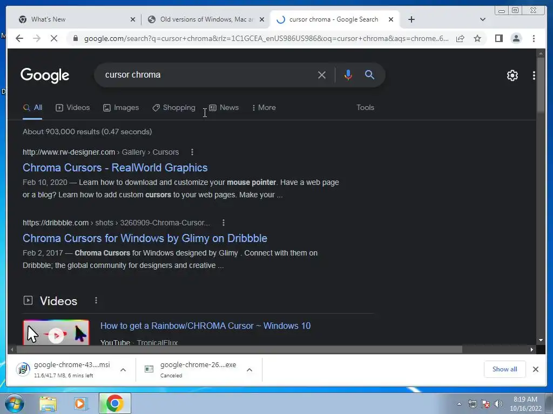Click the URL address bar
The width and height of the screenshot is (553, 414).
tap(266, 38)
